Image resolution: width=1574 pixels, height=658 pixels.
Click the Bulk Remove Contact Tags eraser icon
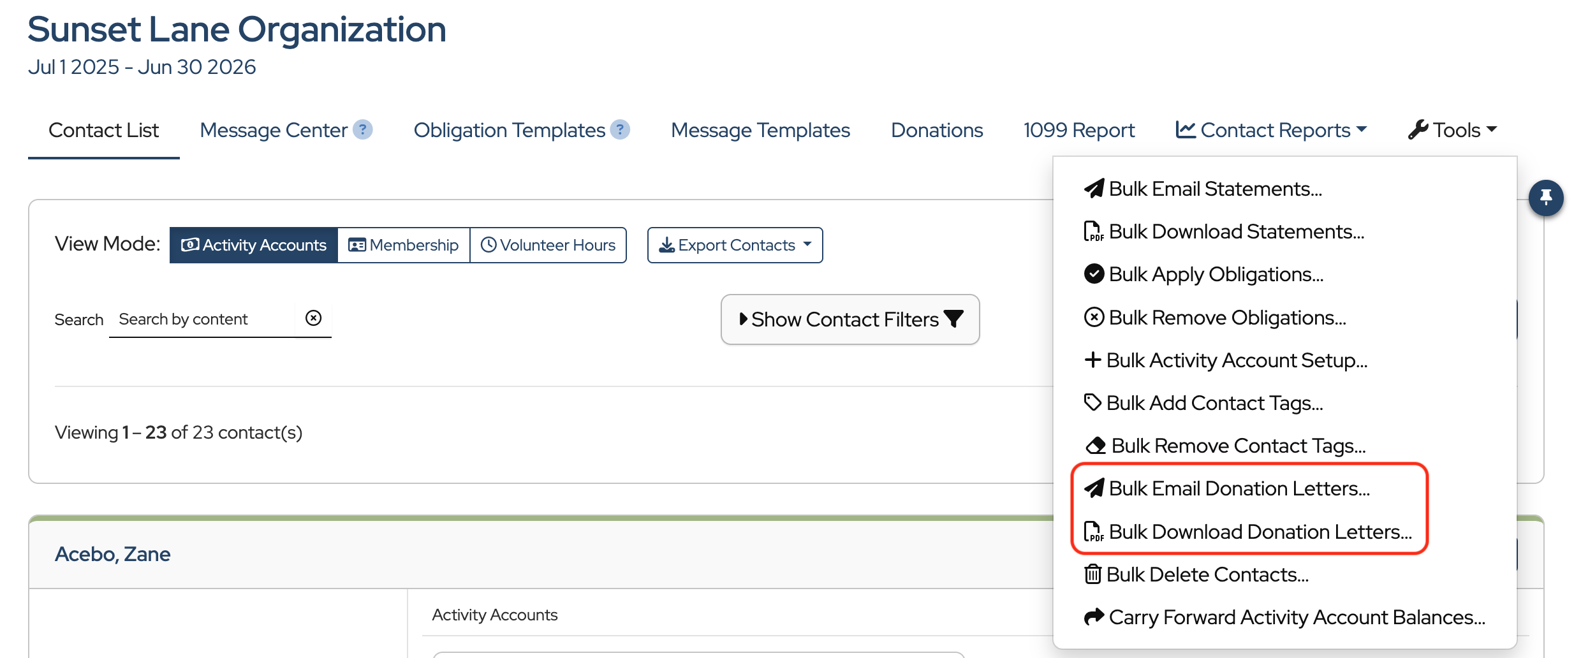pyautogui.click(x=1095, y=446)
